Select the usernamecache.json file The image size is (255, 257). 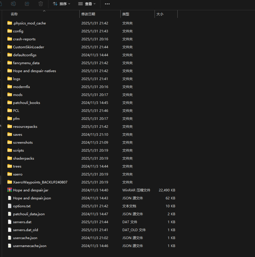click(x=30, y=246)
